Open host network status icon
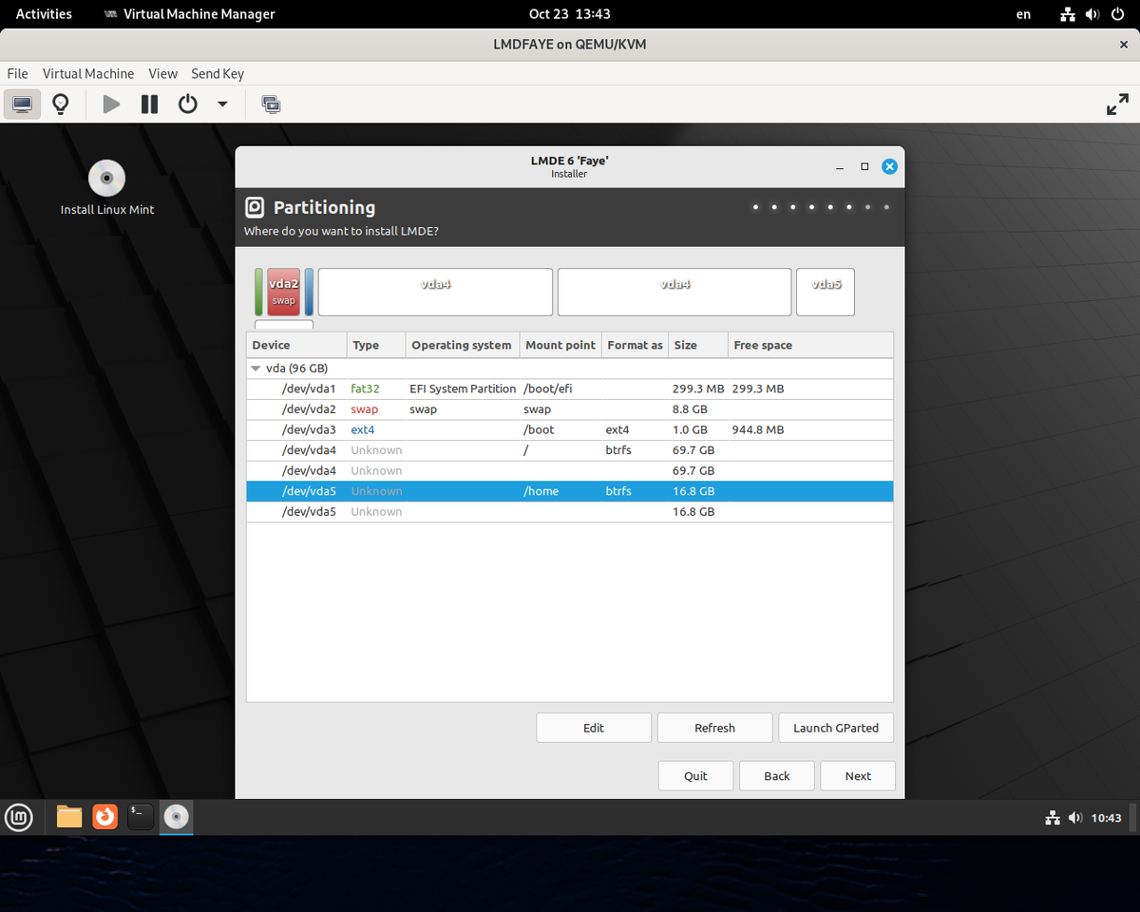 1068,14
